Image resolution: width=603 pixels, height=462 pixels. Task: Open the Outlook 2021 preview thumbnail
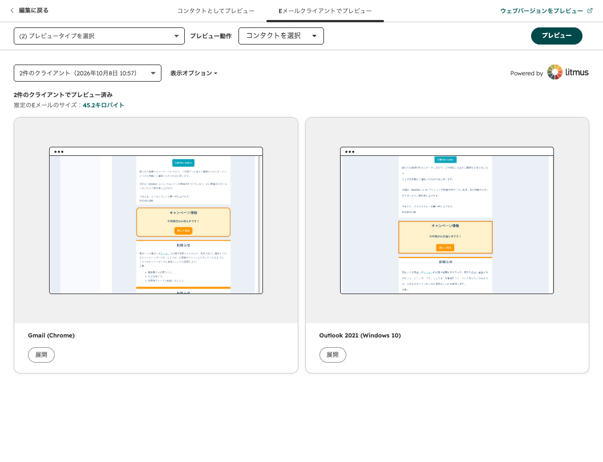[x=447, y=220]
